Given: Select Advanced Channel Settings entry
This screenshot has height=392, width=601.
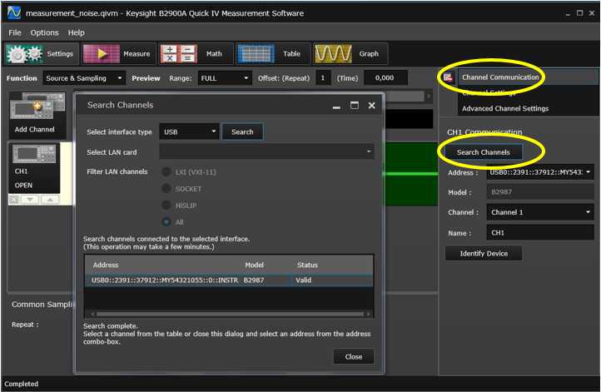Looking at the screenshot, I should point(504,109).
